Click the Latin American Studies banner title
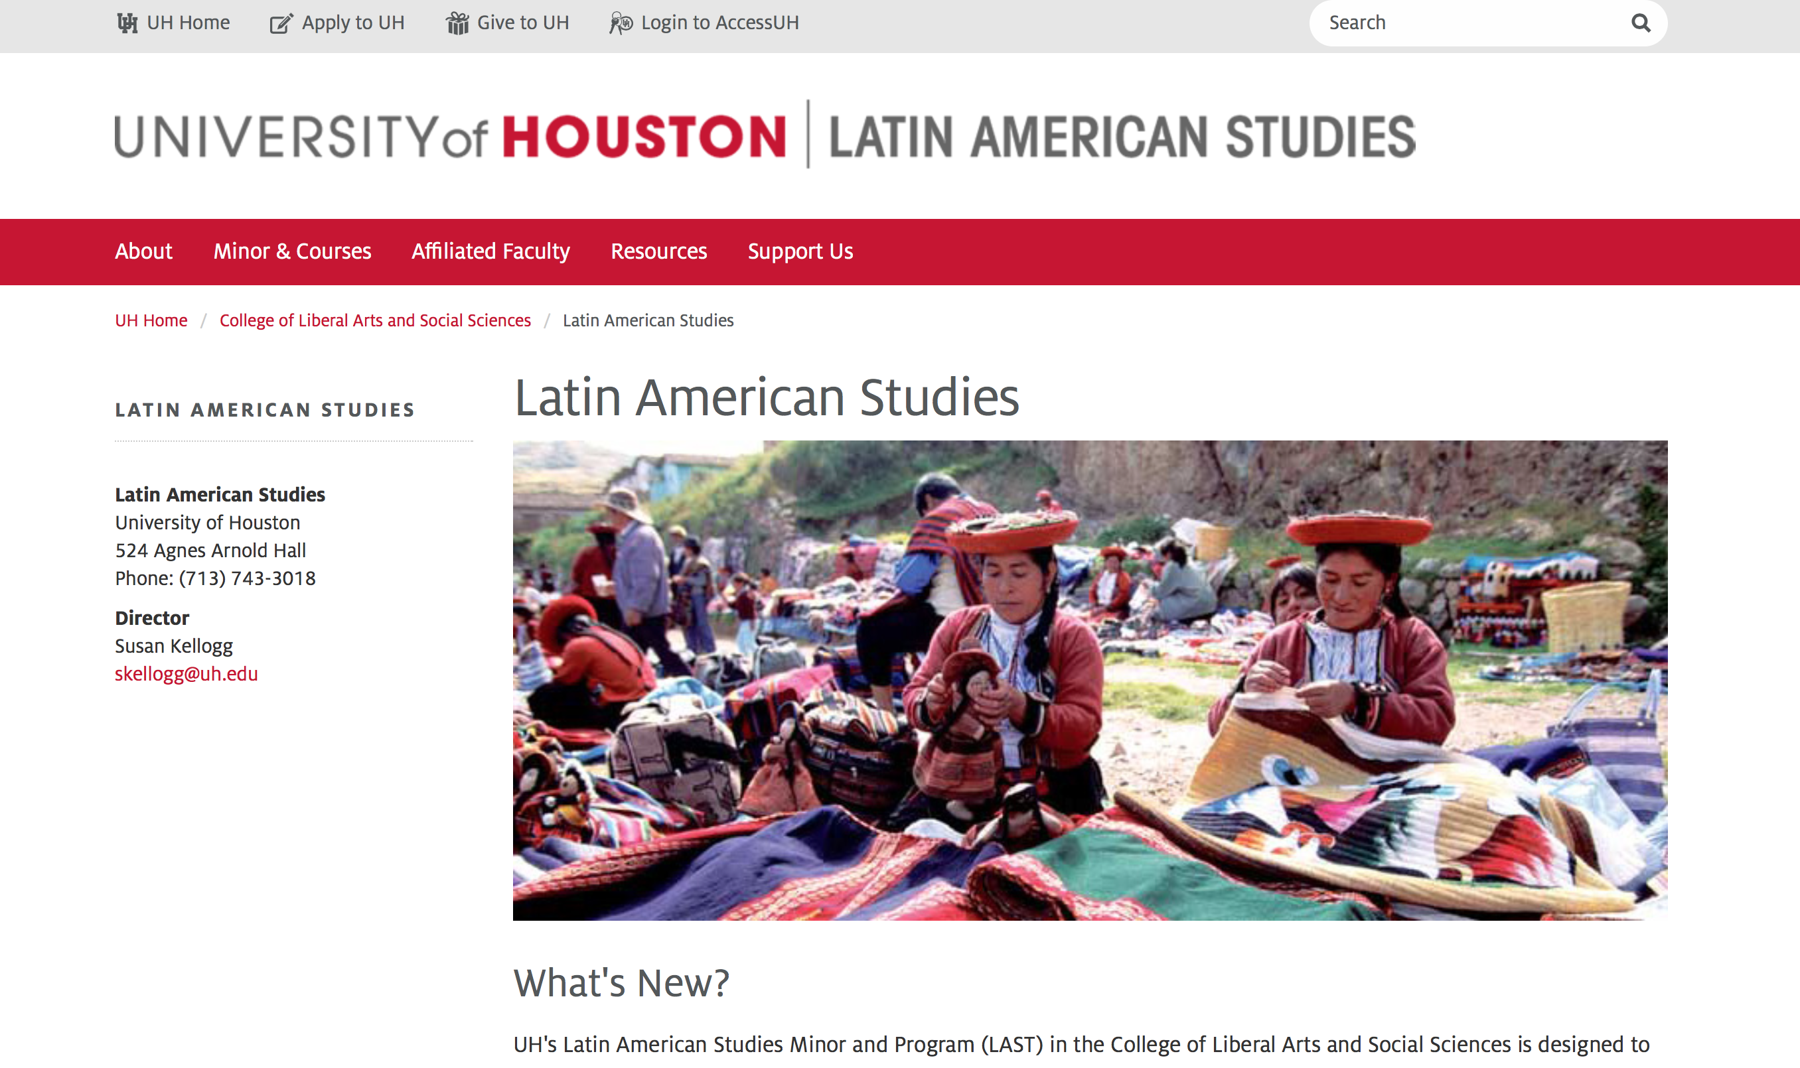The height and width of the screenshot is (1068, 1800). 1122,136
